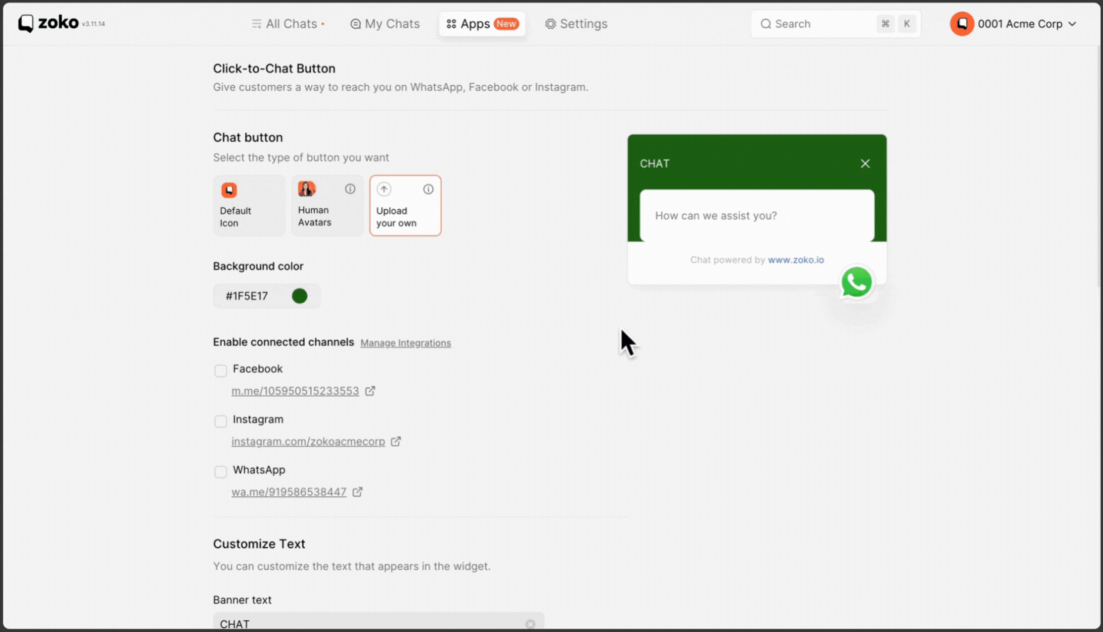
Task: Click the Search field
Action: 835,24
